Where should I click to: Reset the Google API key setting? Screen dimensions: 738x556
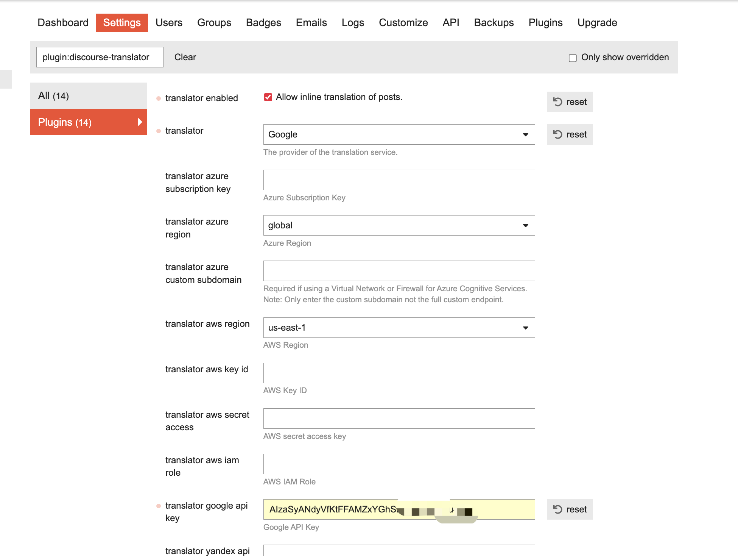[x=570, y=509]
